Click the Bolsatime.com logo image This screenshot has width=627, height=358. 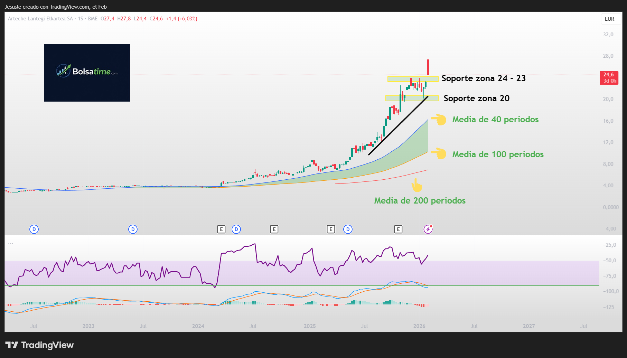click(x=87, y=72)
